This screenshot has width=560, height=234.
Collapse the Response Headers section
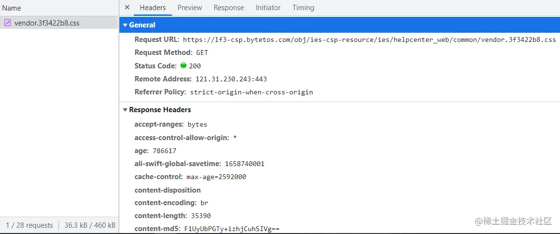pos(125,110)
